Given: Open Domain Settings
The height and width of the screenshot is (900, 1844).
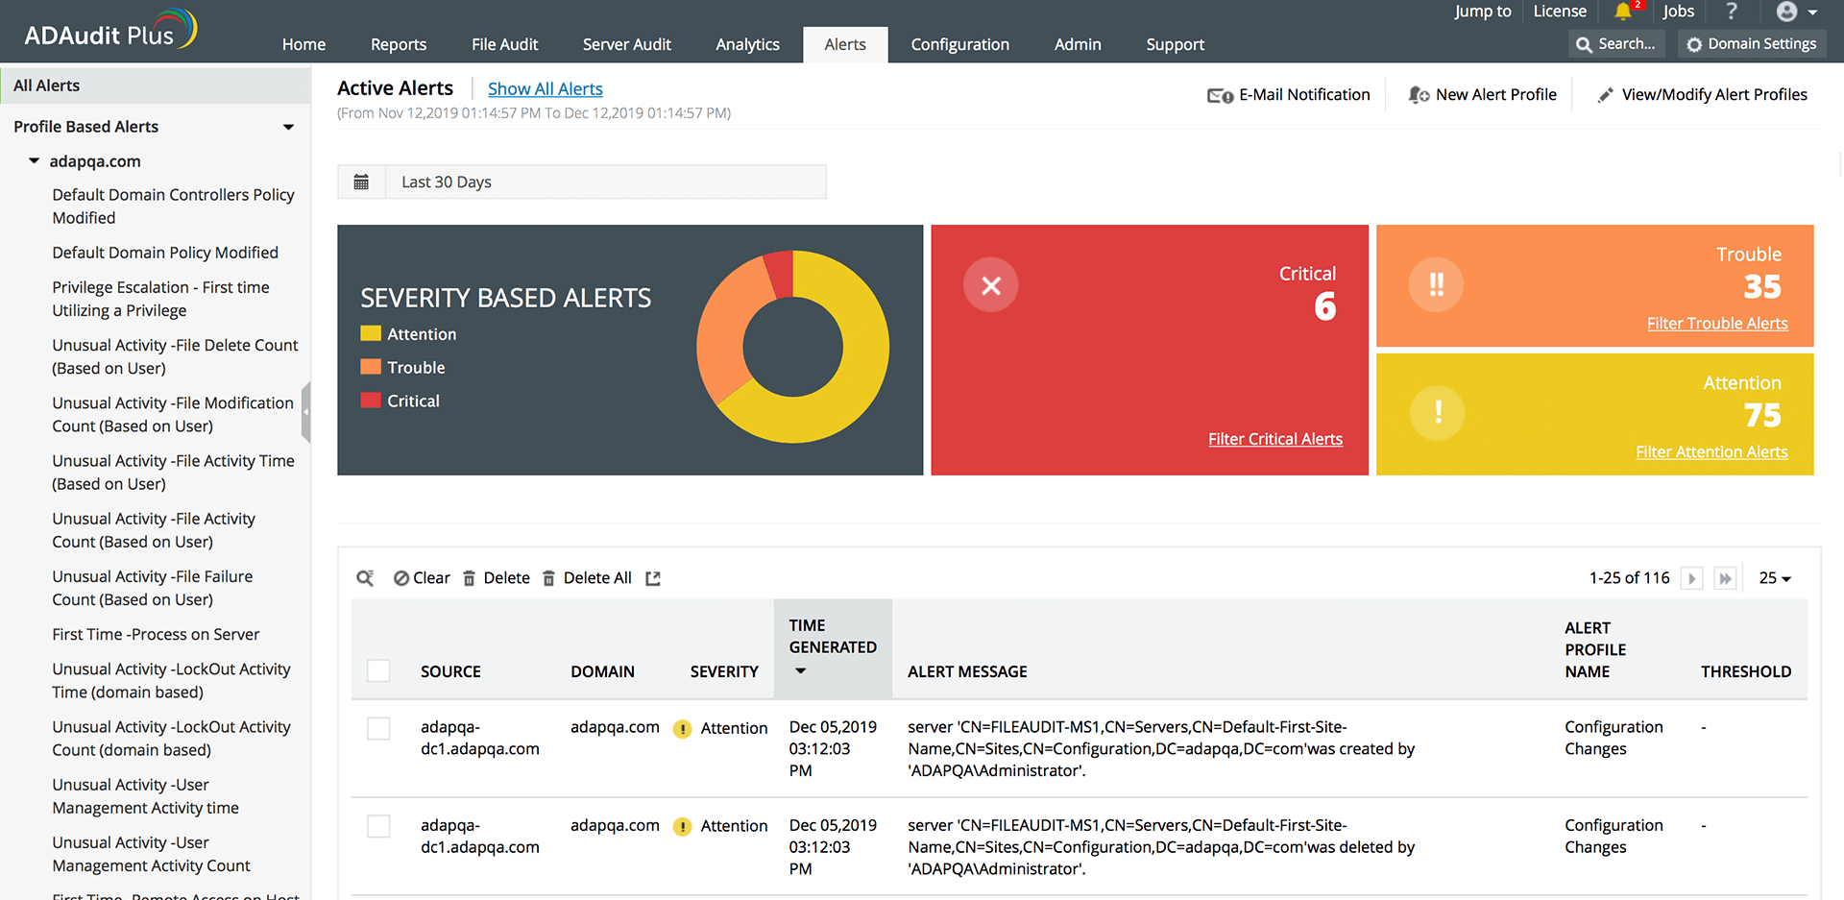Looking at the screenshot, I should click(x=1751, y=43).
